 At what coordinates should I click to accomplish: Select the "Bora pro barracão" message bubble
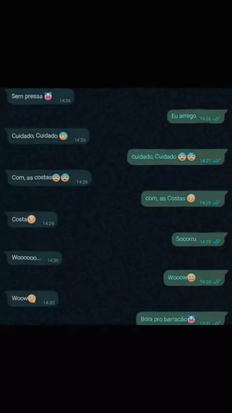(182, 318)
